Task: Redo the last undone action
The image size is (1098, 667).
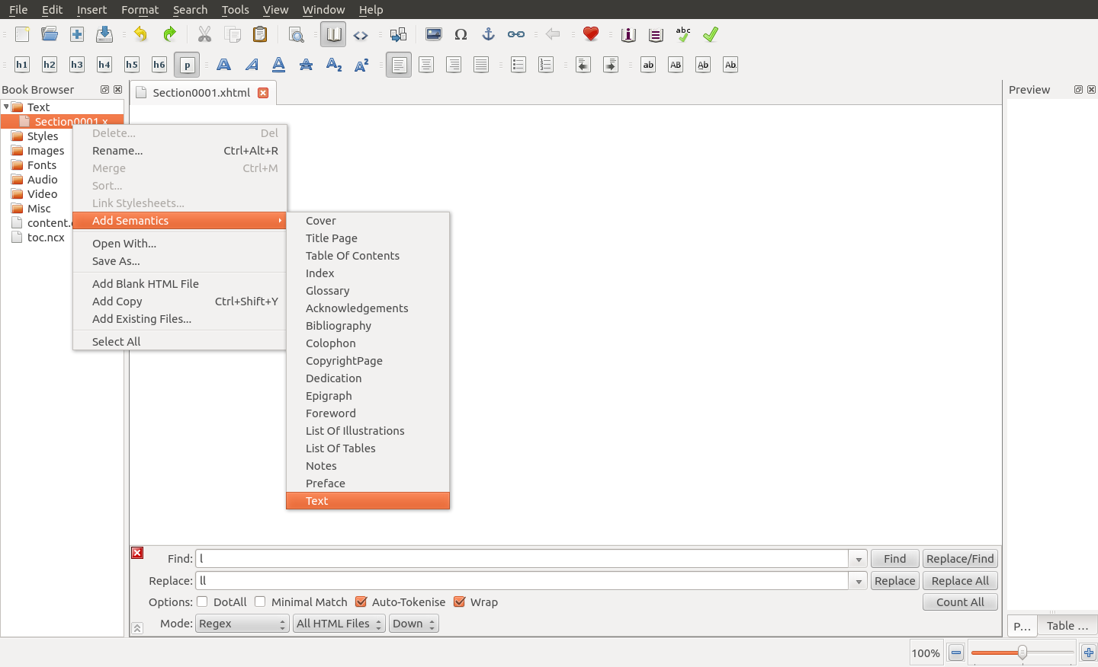Action: (169, 34)
